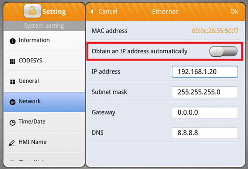Click the CODESYS books icon

[13, 61]
